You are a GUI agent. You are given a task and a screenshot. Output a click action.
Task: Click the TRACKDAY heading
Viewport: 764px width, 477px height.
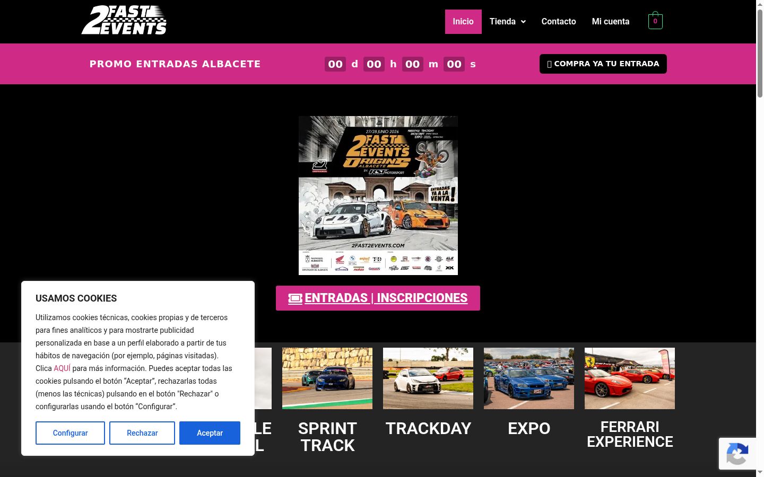tap(428, 428)
